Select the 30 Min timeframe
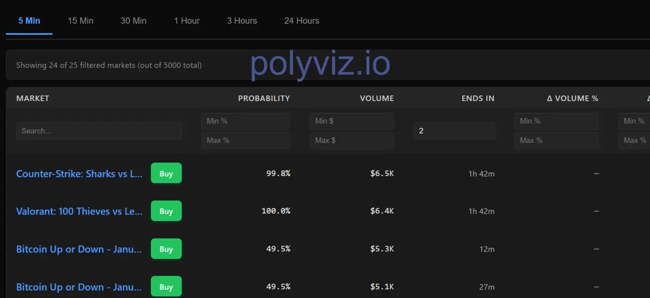This screenshot has height=298, width=650. pyautogui.click(x=133, y=20)
